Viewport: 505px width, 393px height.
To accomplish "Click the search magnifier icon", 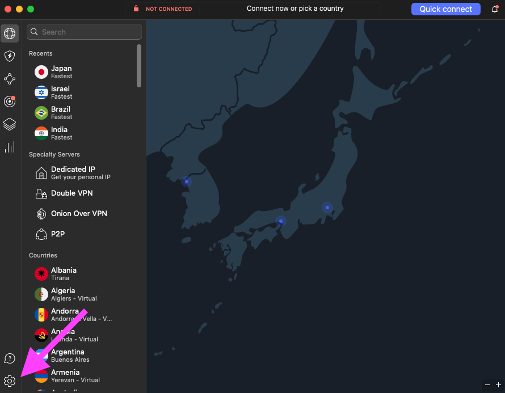I will pyautogui.click(x=34, y=32).
